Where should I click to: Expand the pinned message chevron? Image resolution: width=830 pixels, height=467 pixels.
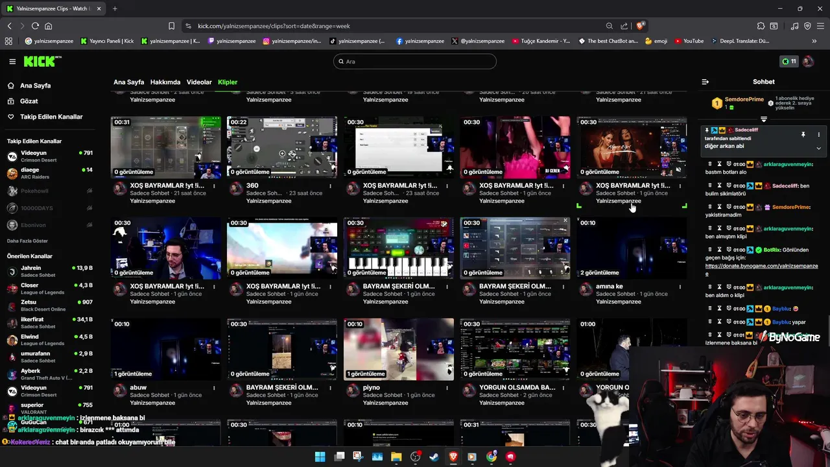(818, 148)
